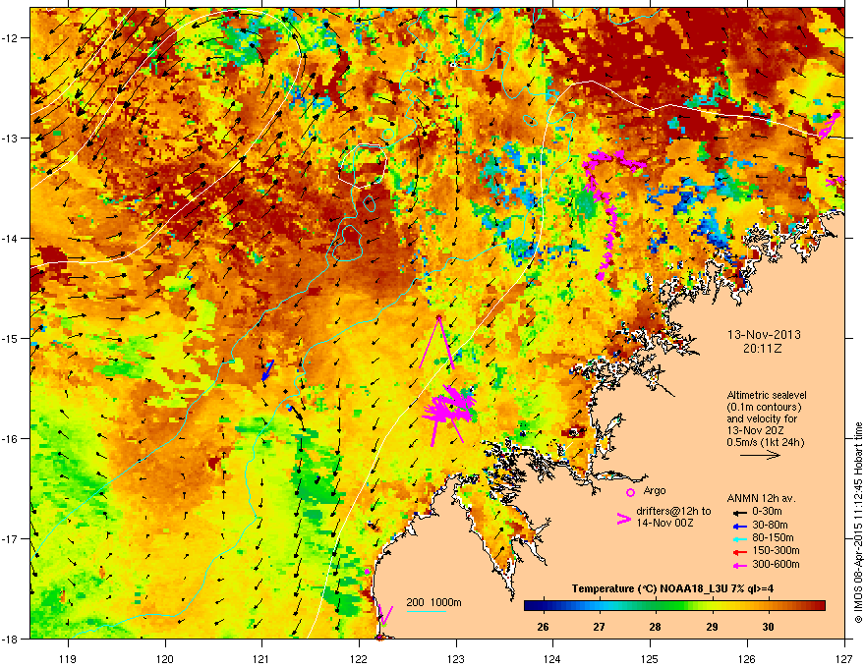This screenshot has width=865, height=668.
Task: Click the 'ANMN 12h av.' heading
Action: 761,498
